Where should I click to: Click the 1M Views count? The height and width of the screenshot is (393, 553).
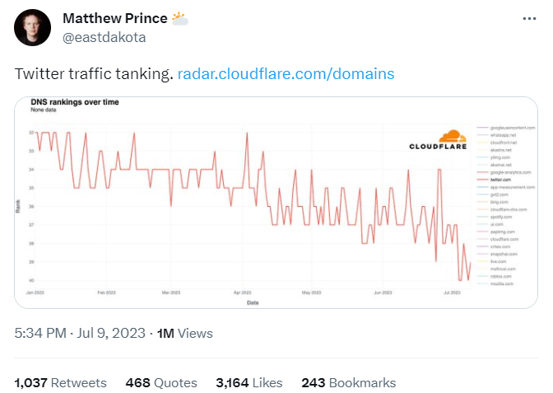tap(185, 333)
